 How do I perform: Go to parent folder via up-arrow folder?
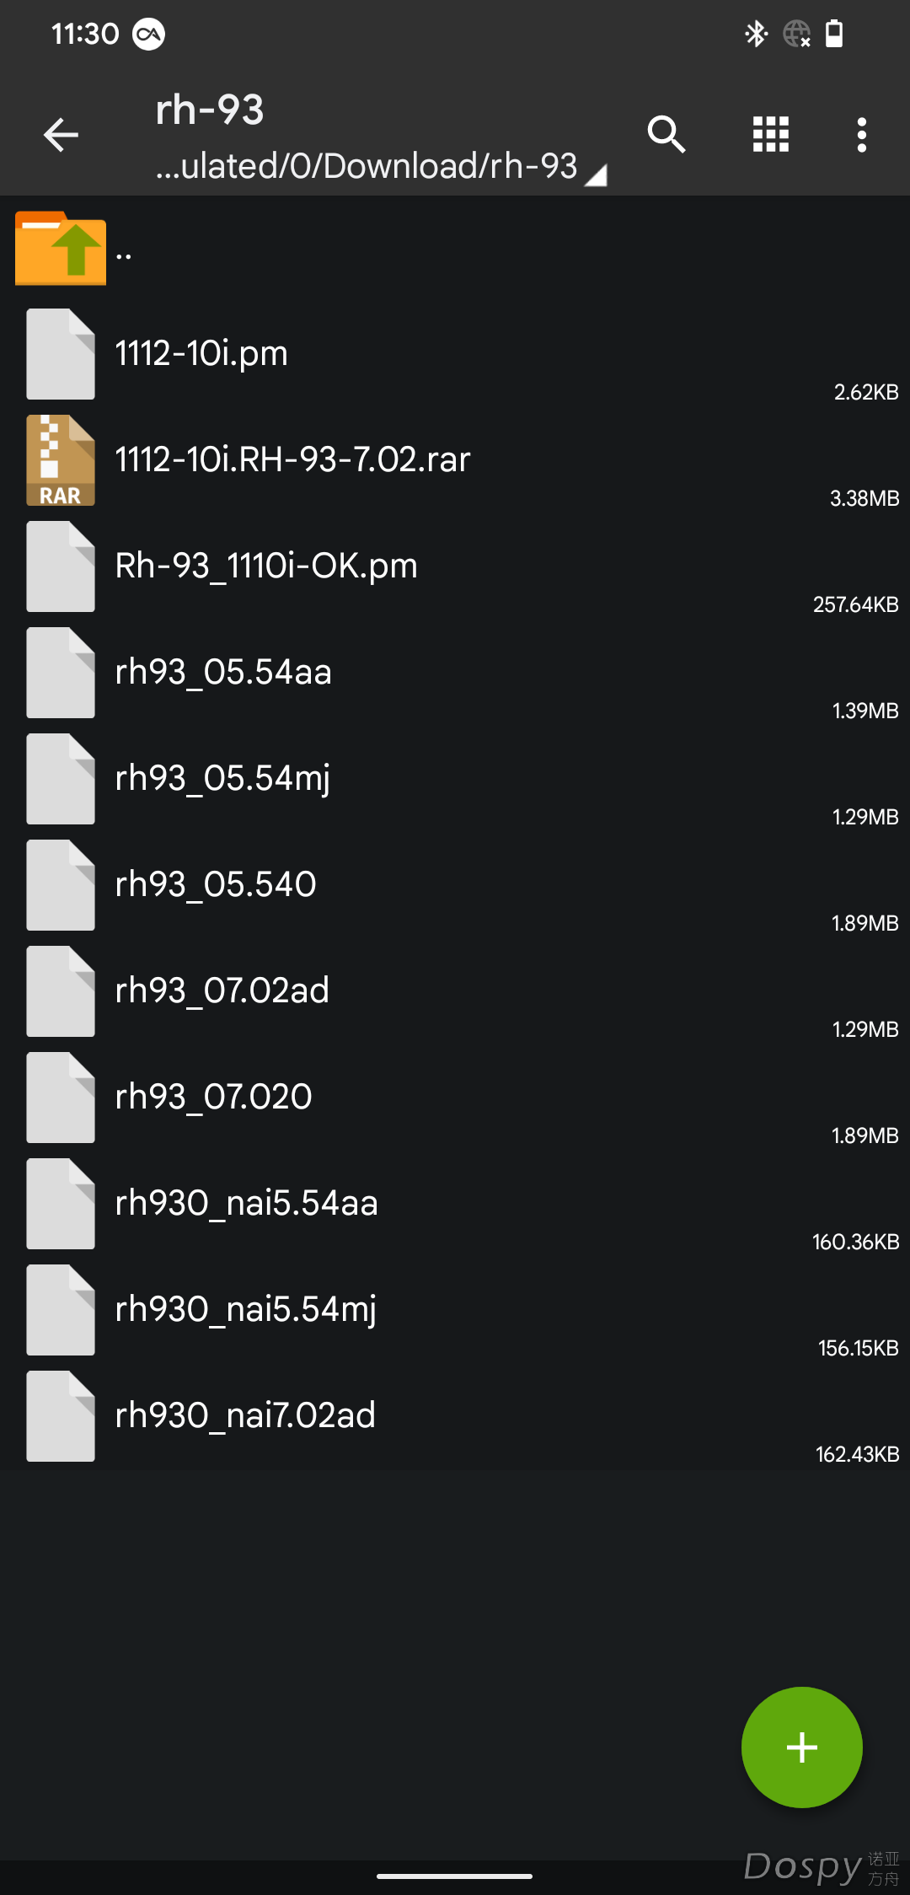(61, 248)
